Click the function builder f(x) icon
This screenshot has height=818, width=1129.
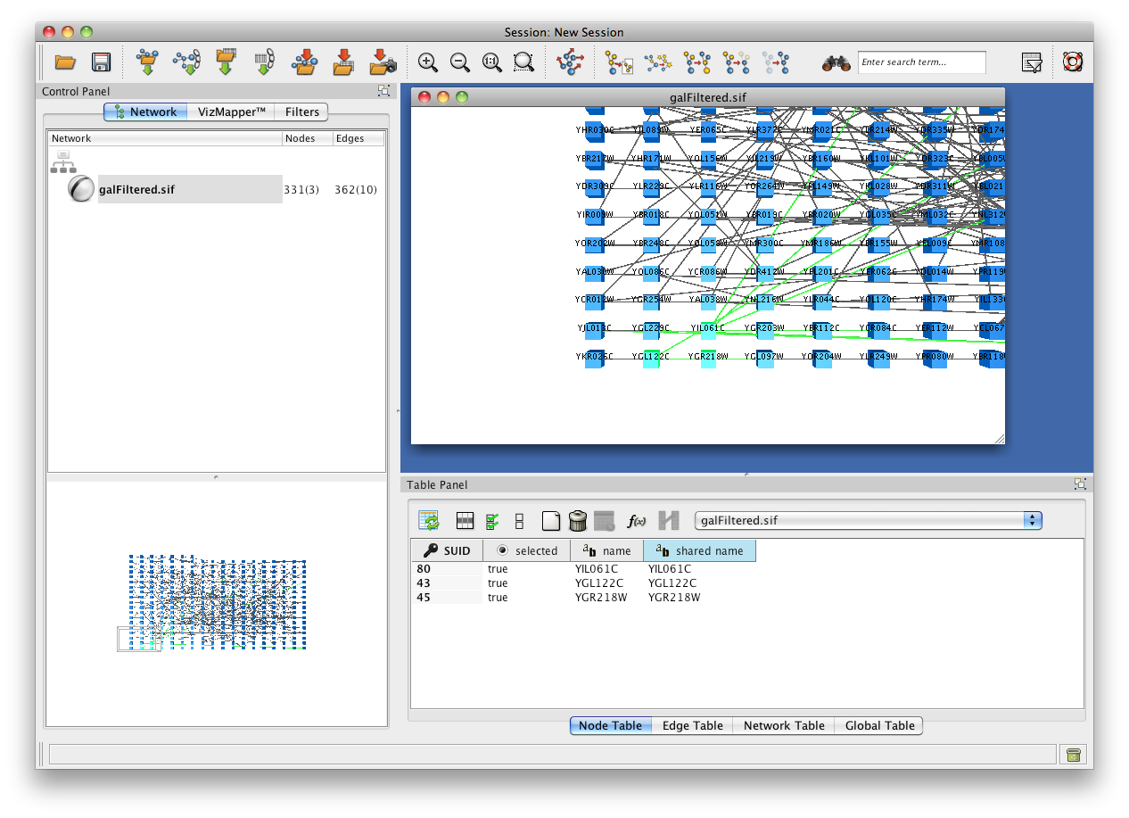coord(637,521)
